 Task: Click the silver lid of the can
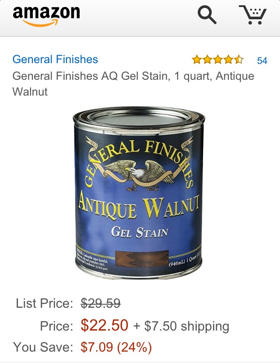139,118
